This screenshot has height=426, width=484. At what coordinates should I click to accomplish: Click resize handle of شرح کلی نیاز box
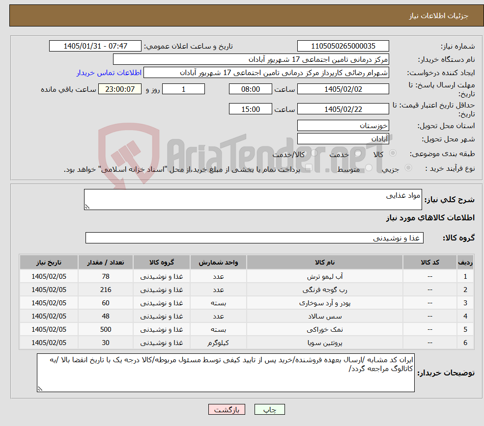(x=87, y=207)
